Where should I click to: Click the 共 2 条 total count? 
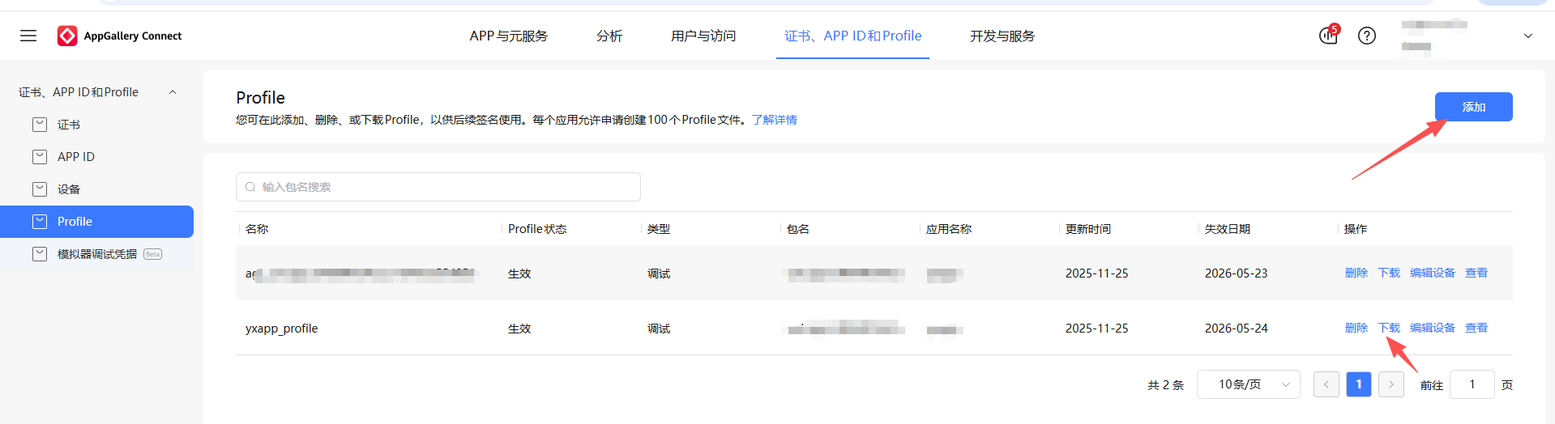(1166, 385)
